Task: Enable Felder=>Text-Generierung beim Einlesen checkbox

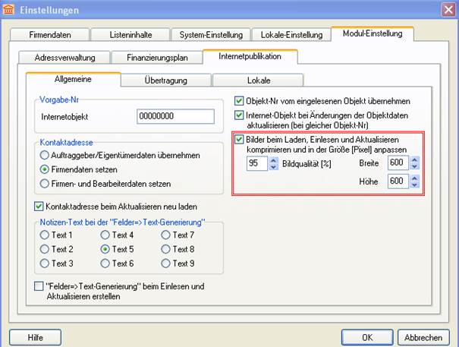Action: 39,286
